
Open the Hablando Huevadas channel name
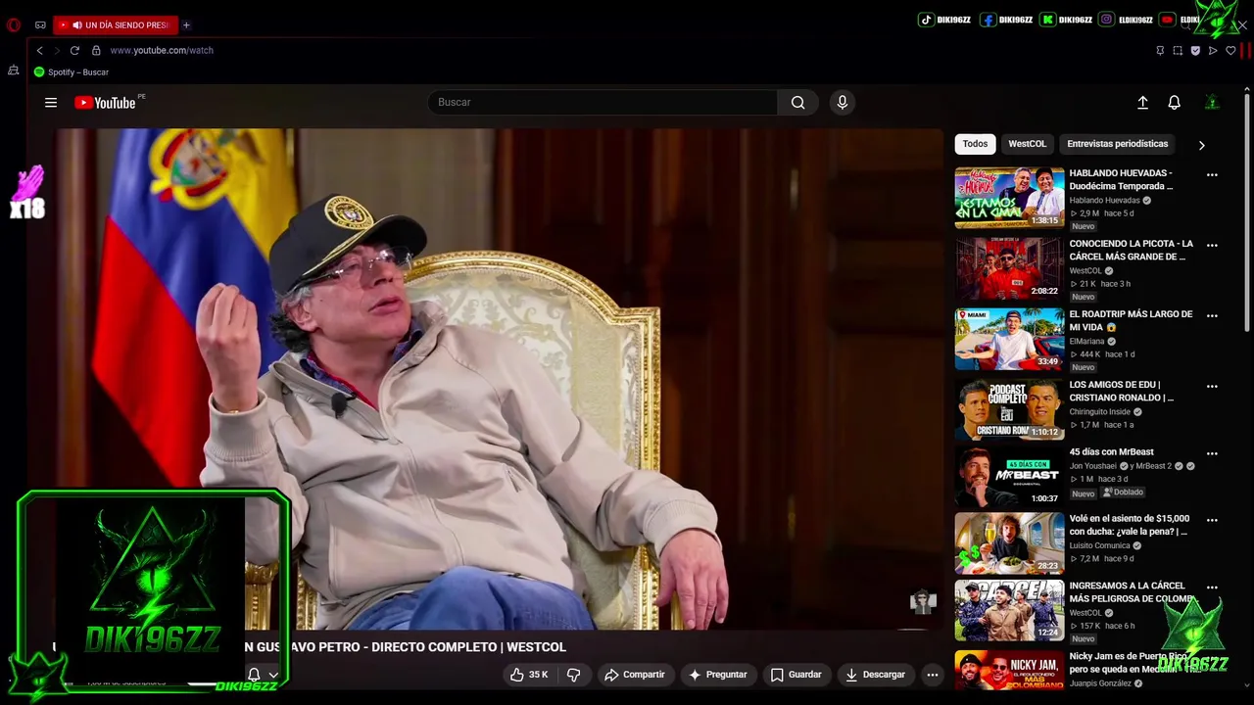coord(1104,201)
